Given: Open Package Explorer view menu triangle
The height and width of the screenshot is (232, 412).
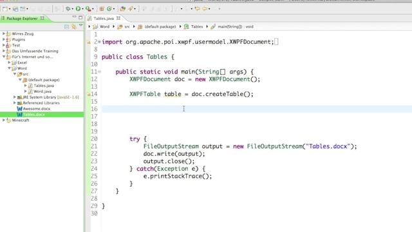Looking at the screenshot, I should 80,25.
